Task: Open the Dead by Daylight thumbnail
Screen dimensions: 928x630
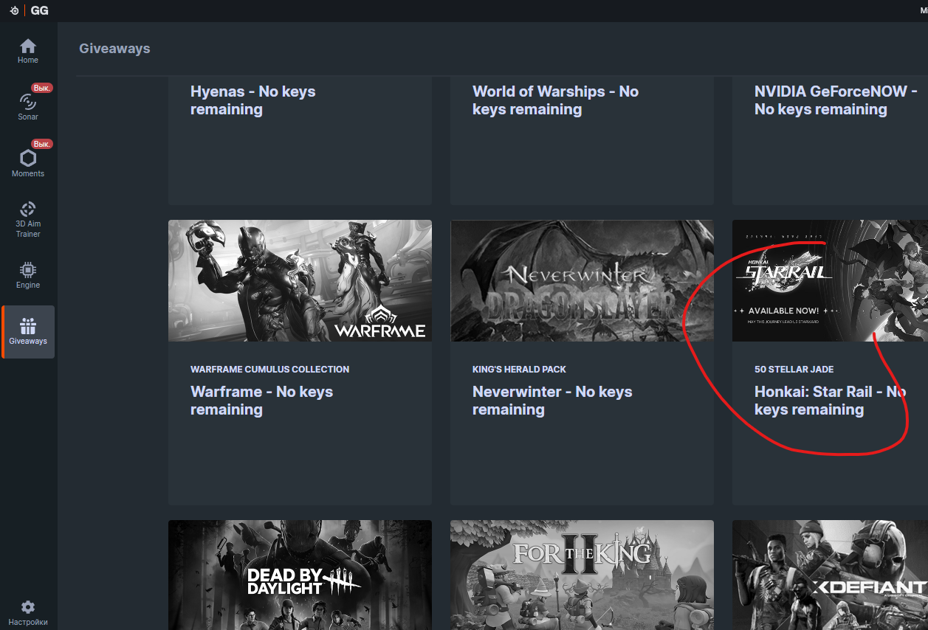Action: click(x=300, y=575)
